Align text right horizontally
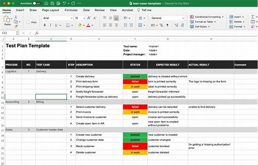 [x=116, y=25]
